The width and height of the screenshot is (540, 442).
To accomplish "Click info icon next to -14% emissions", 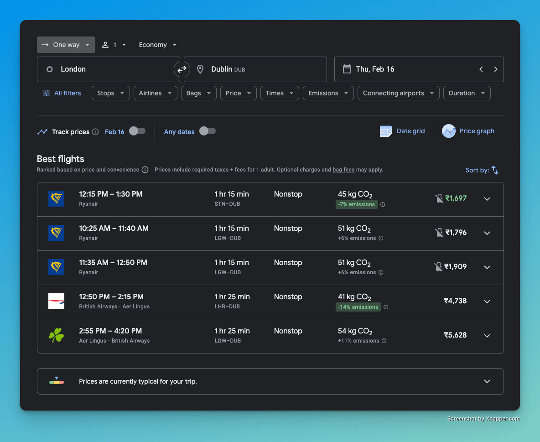I will [386, 307].
